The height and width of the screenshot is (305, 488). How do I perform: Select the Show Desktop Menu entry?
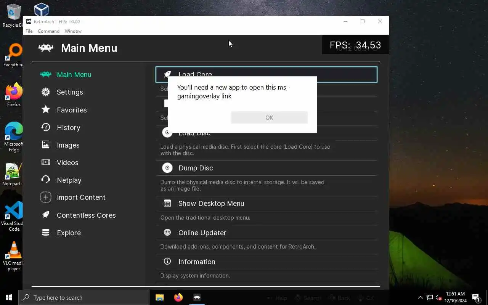(x=266, y=203)
